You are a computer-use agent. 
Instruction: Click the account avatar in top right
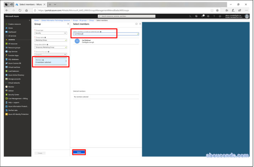coord(247,16)
